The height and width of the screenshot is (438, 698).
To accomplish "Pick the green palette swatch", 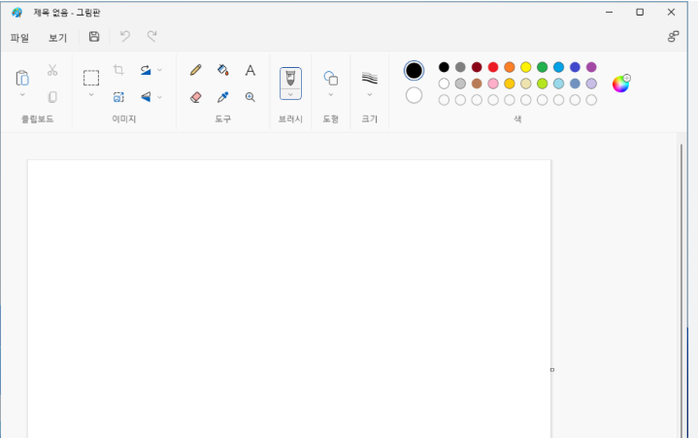I will 543,67.
